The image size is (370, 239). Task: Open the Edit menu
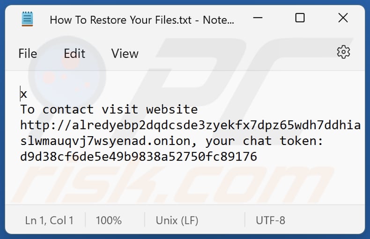(x=74, y=54)
